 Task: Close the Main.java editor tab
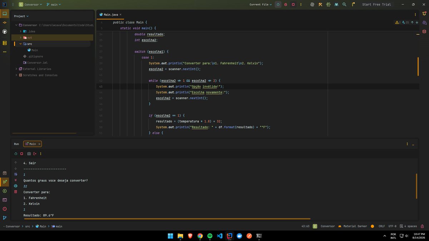[x=121, y=15]
